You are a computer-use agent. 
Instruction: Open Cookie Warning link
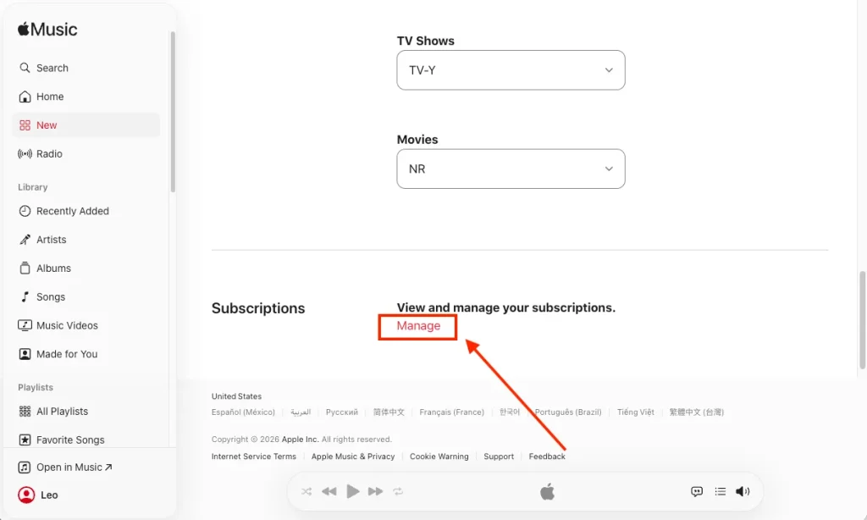tap(439, 456)
